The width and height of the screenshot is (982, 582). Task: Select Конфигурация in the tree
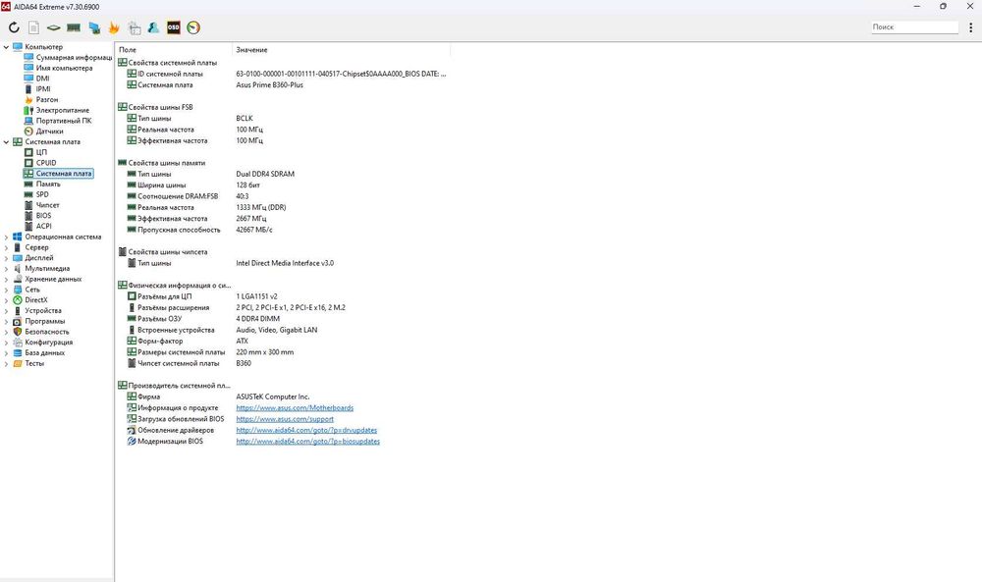[x=49, y=343]
